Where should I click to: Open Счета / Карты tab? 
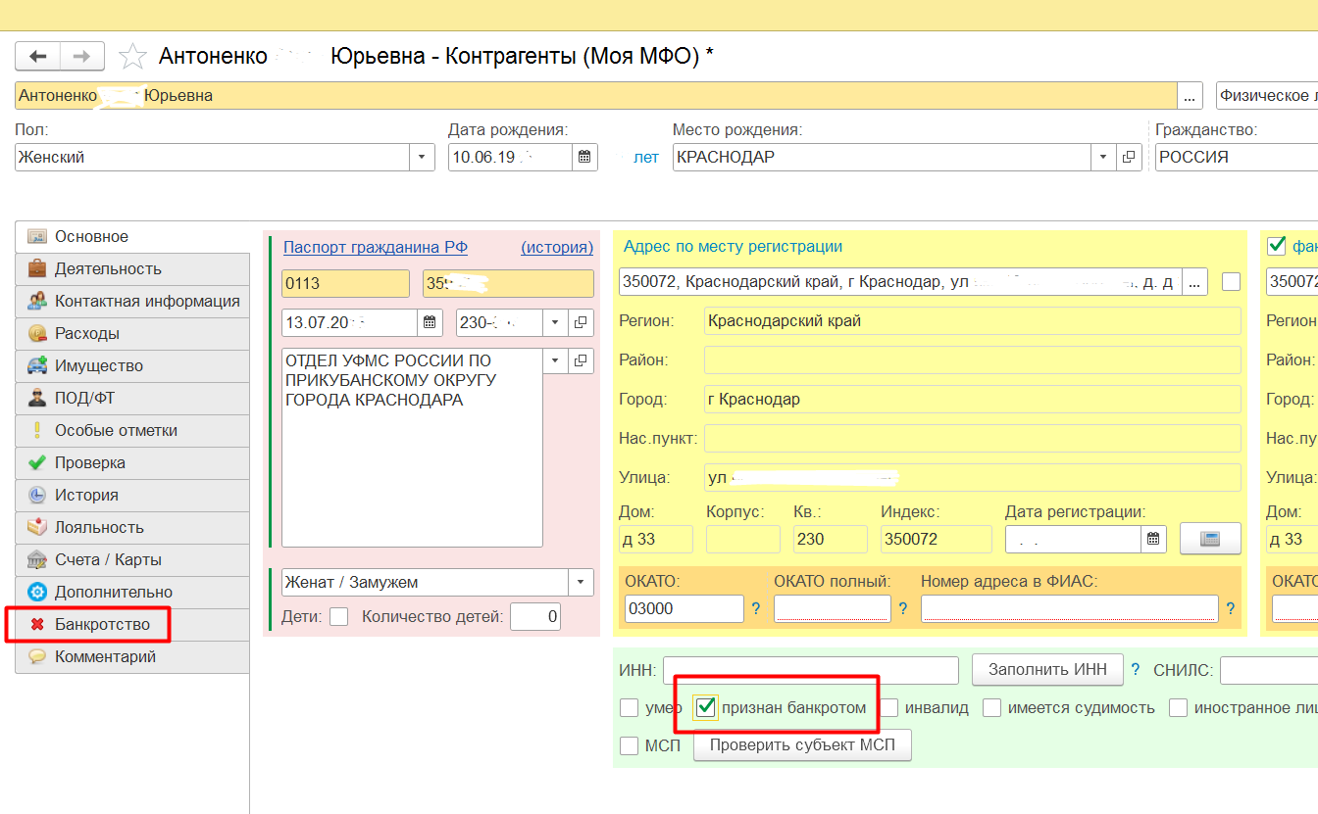(132, 560)
